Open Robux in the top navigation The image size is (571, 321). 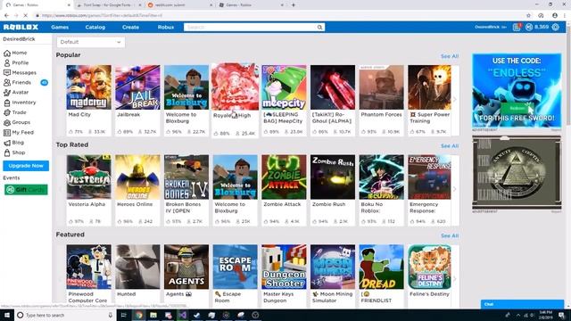pos(166,28)
